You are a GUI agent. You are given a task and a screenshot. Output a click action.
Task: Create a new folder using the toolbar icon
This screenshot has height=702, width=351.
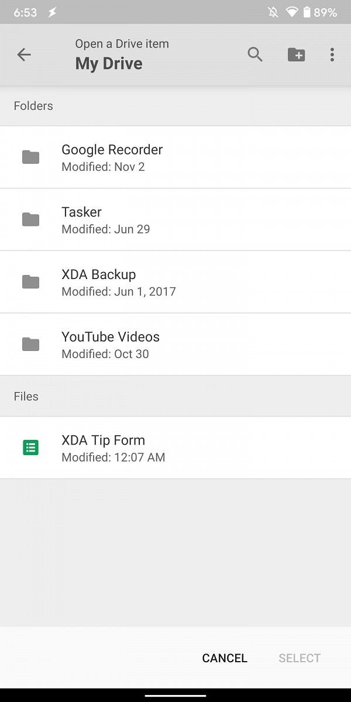296,54
